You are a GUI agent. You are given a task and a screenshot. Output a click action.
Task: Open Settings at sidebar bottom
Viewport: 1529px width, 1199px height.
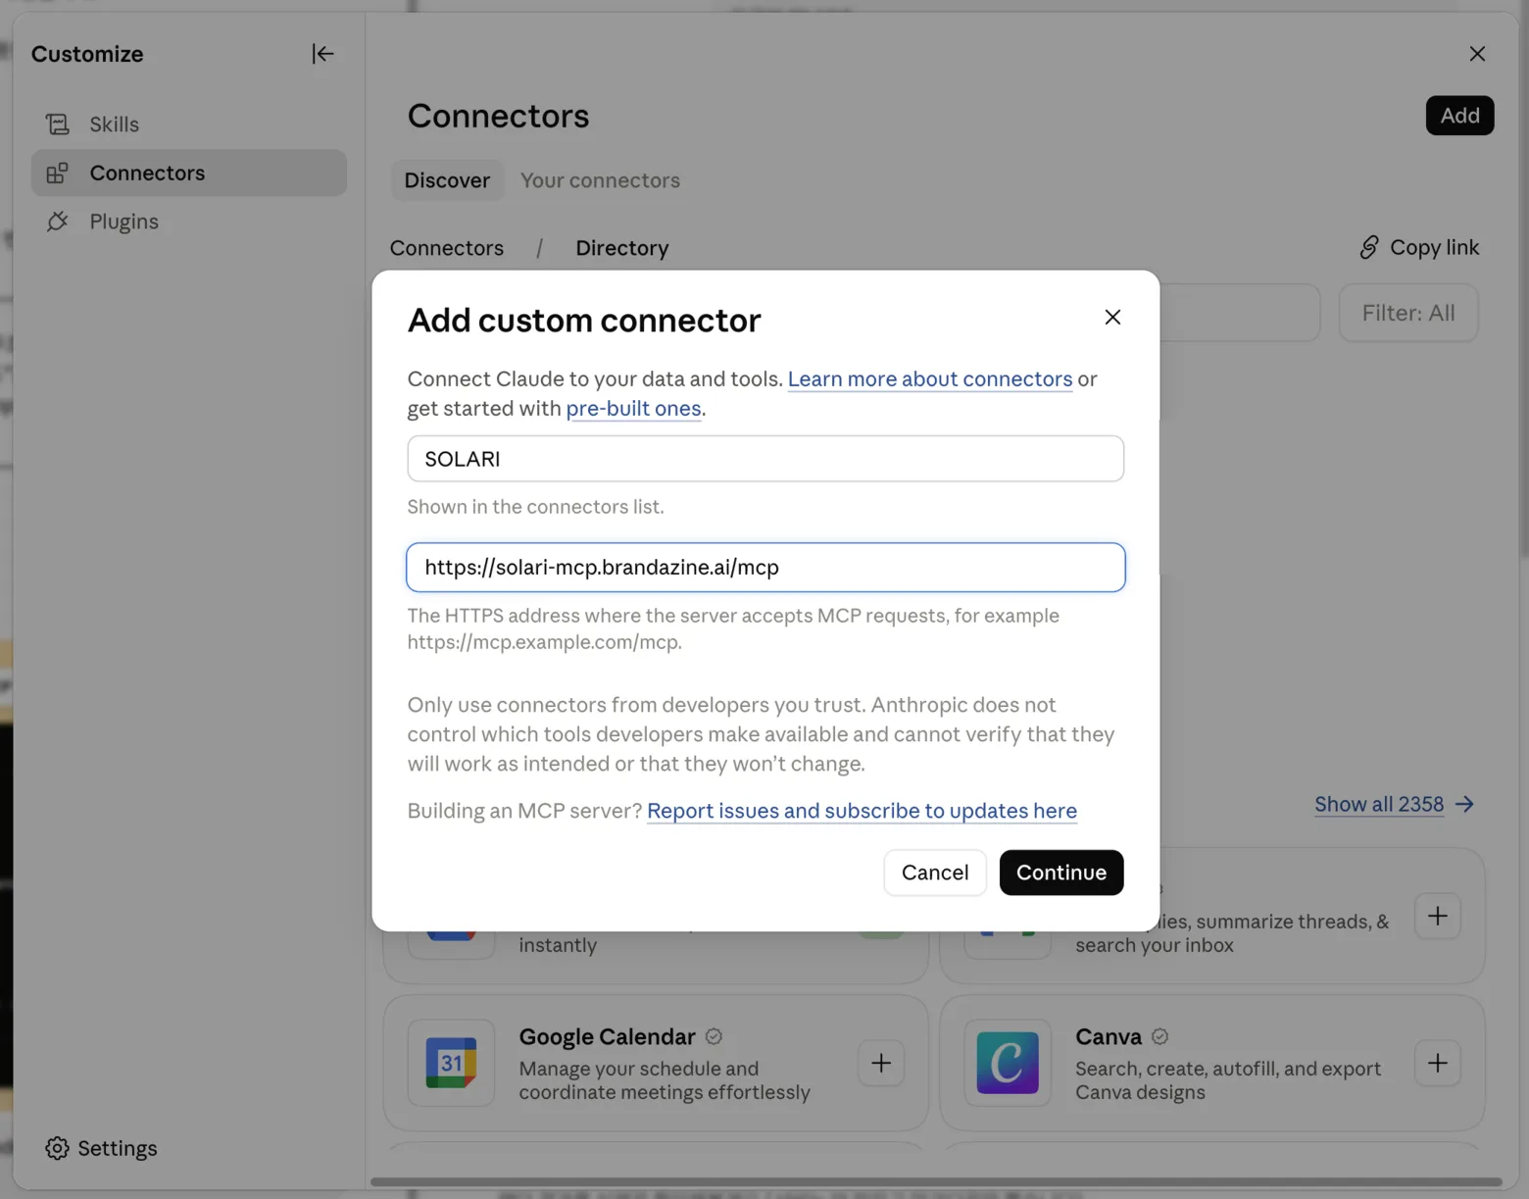pyautogui.click(x=101, y=1148)
